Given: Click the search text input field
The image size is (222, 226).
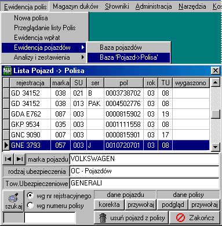Looking at the screenshot, I should tap(50, 218).
